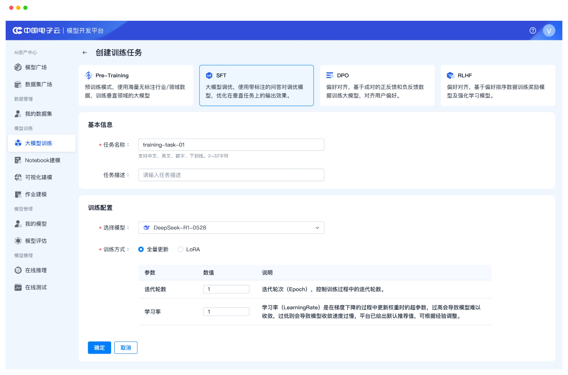Click the user avatar V icon

[x=549, y=30]
